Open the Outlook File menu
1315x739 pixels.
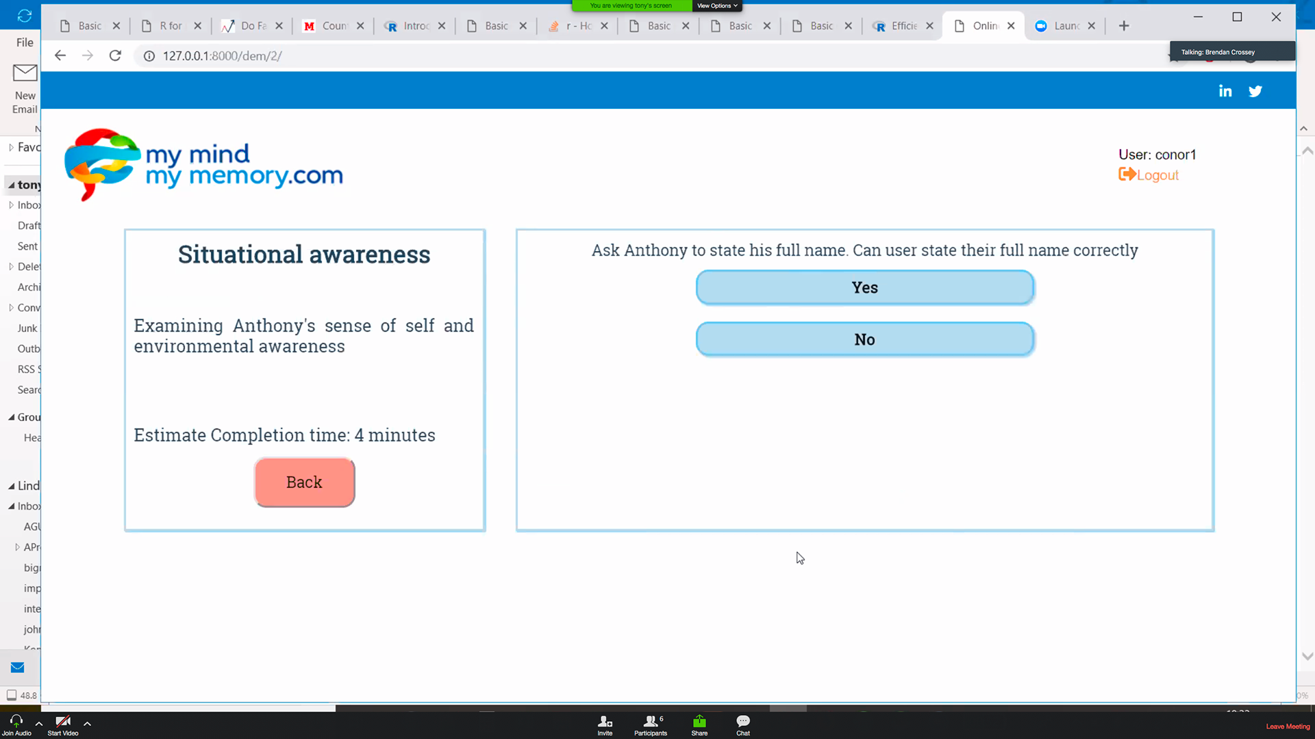pos(25,42)
